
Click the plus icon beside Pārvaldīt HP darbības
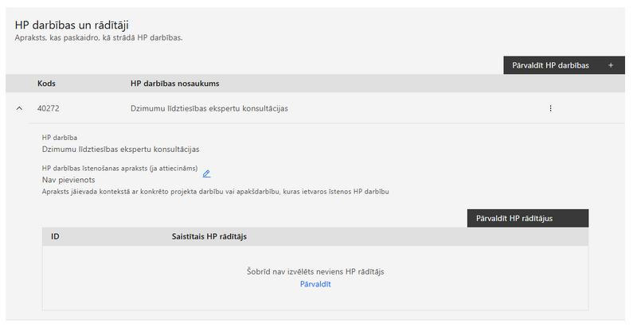click(x=611, y=65)
